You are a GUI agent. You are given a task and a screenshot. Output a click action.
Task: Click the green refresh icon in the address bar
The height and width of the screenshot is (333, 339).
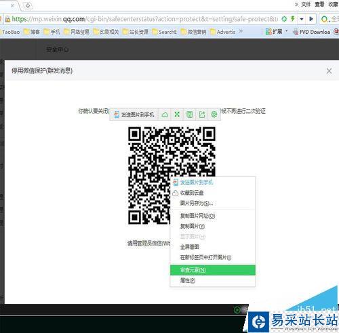point(284,19)
